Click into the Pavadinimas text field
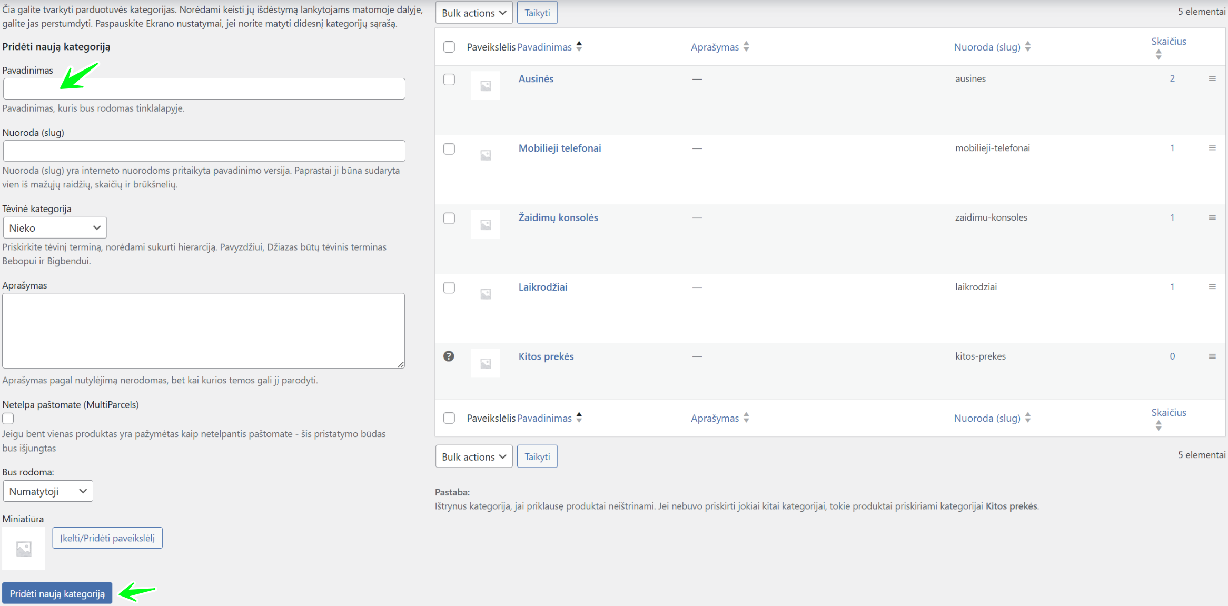 tap(204, 89)
